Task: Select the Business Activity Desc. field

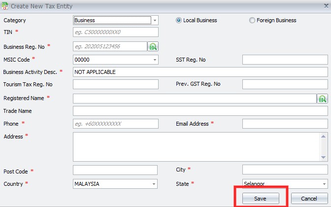Action: coord(200,72)
